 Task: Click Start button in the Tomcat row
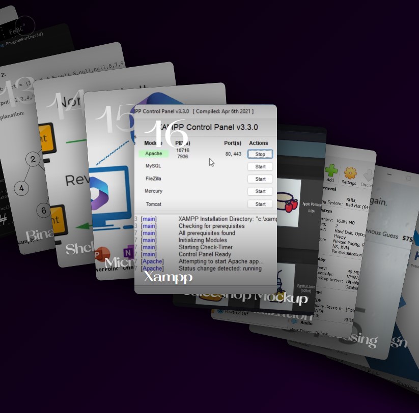(260, 204)
